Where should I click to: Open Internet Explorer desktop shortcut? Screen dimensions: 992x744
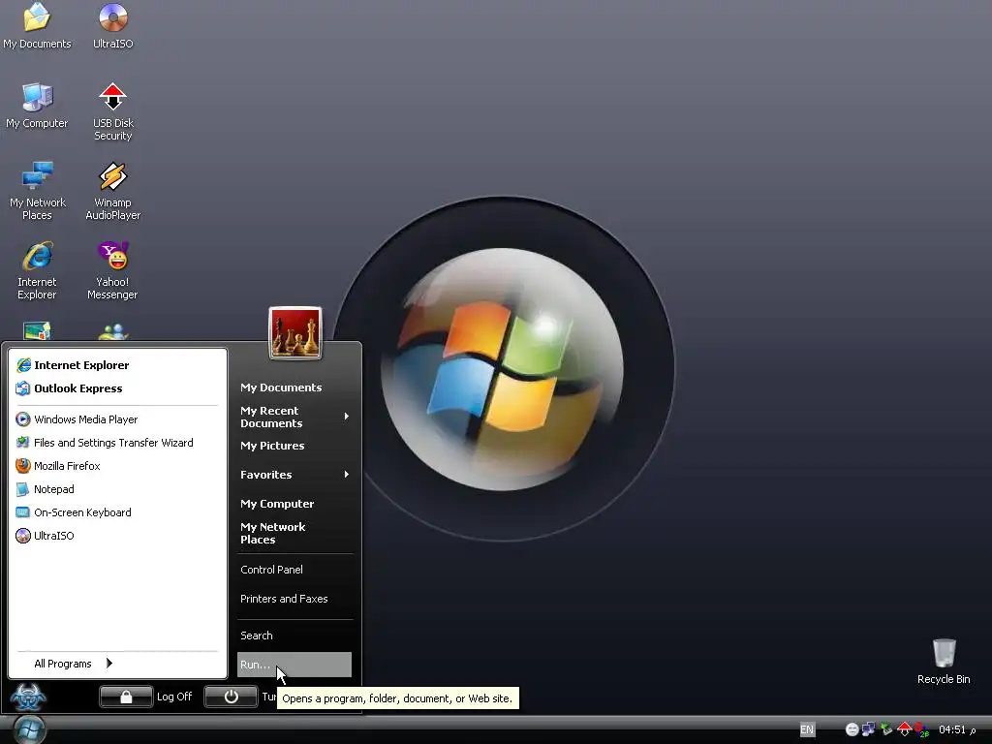(37, 271)
